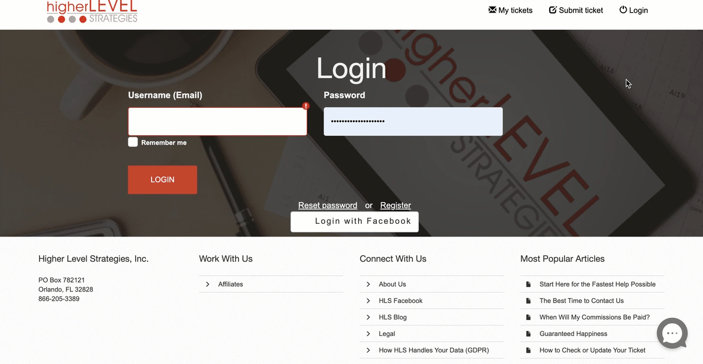Click the higherLEVEL Strategies logo

[x=92, y=12]
